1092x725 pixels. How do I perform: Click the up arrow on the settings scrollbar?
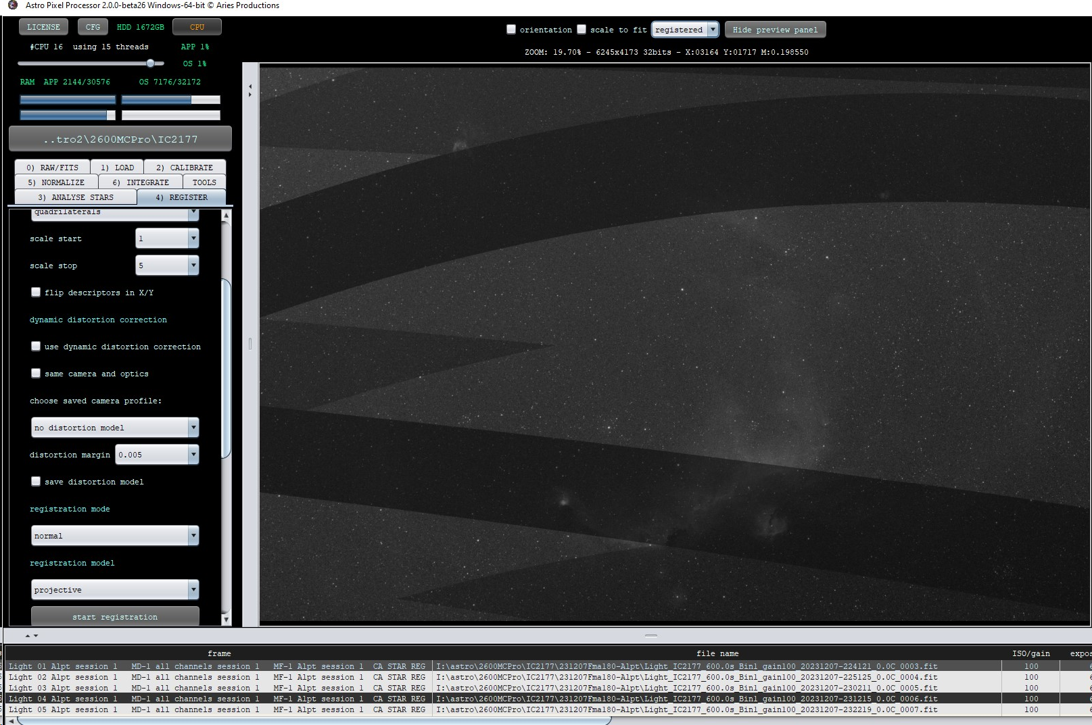(225, 215)
